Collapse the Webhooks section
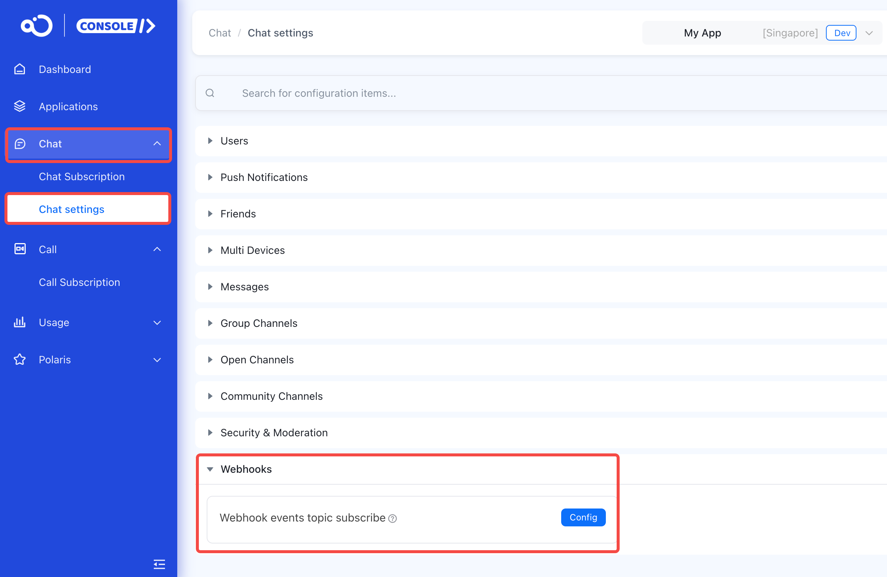 click(210, 469)
